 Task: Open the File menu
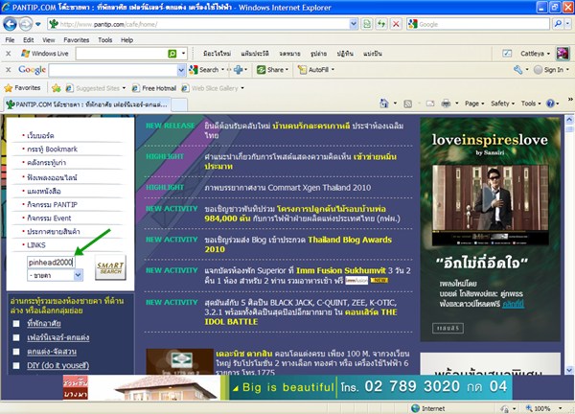[x=10, y=40]
